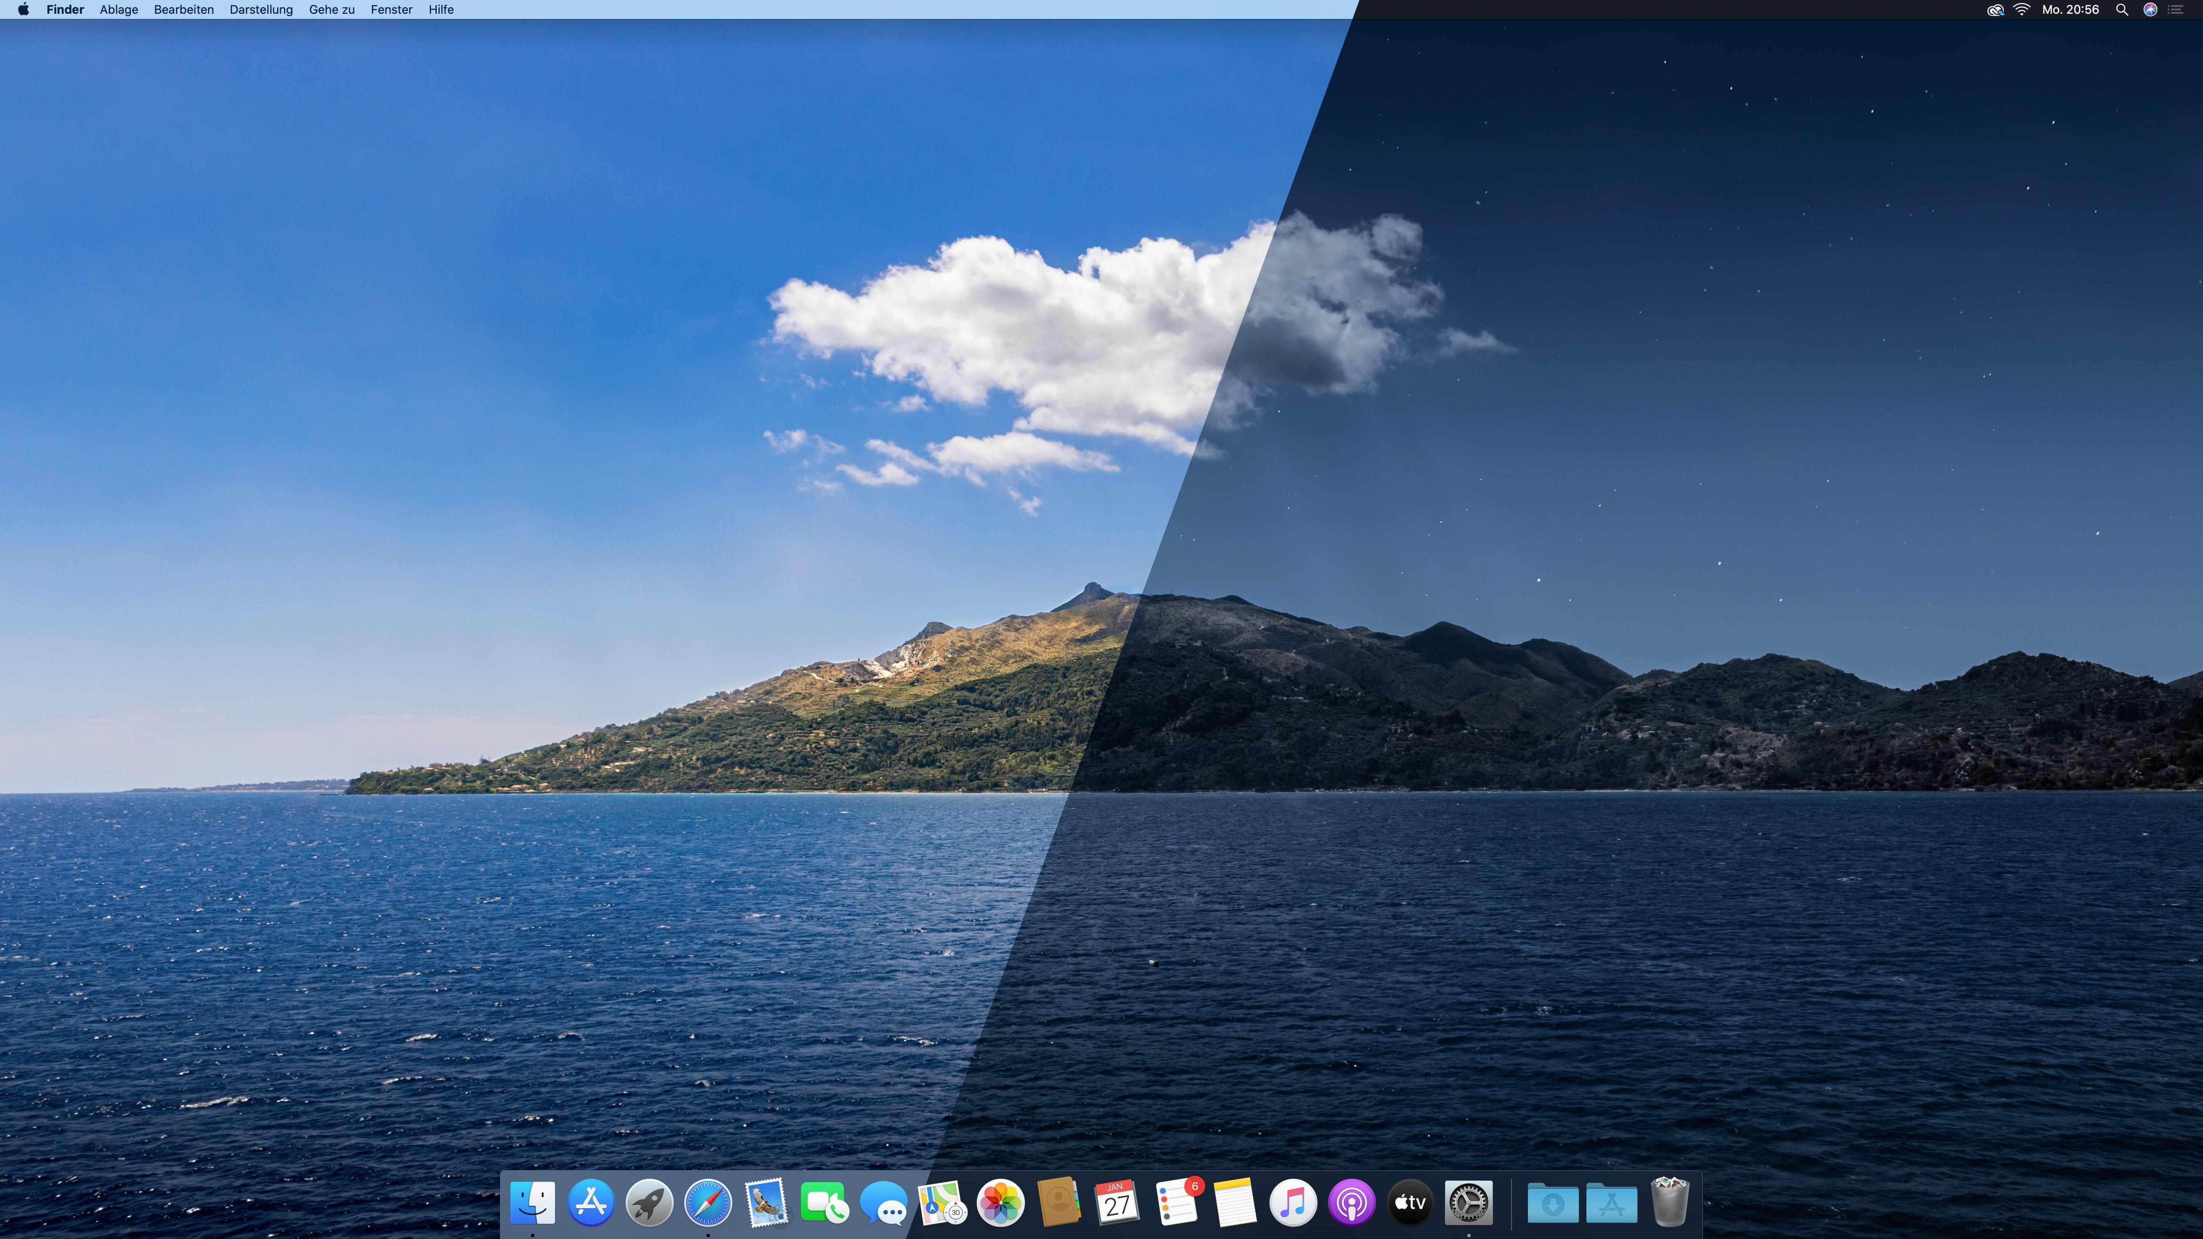Start FaceTime from the Dock
Viewport: 2203px width, 1239px height.
(824, 1202)
